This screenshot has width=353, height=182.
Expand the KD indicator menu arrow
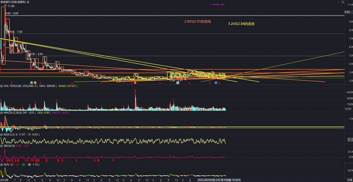(x=1, y=135)
